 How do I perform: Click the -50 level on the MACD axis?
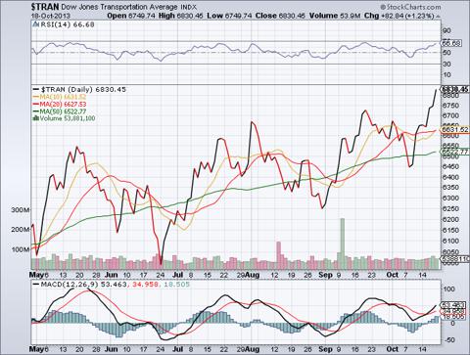point(448,339)
